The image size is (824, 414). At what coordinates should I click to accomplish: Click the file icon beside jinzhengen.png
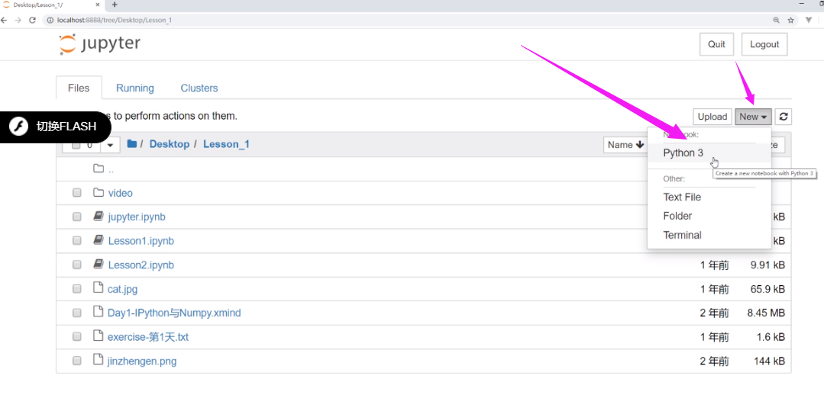pyautogui.click(x=98, y=360)
